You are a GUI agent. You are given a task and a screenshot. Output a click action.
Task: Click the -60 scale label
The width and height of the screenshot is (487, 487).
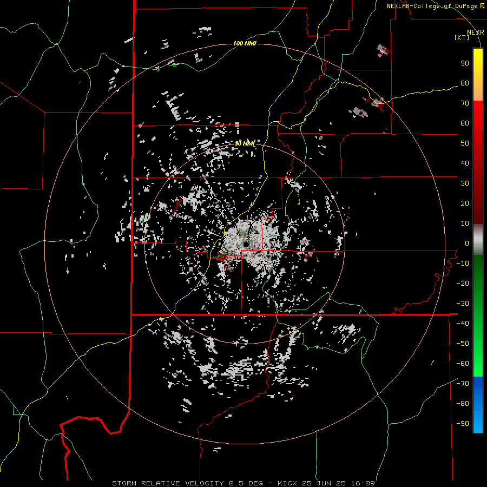click(x=463, y=364)
